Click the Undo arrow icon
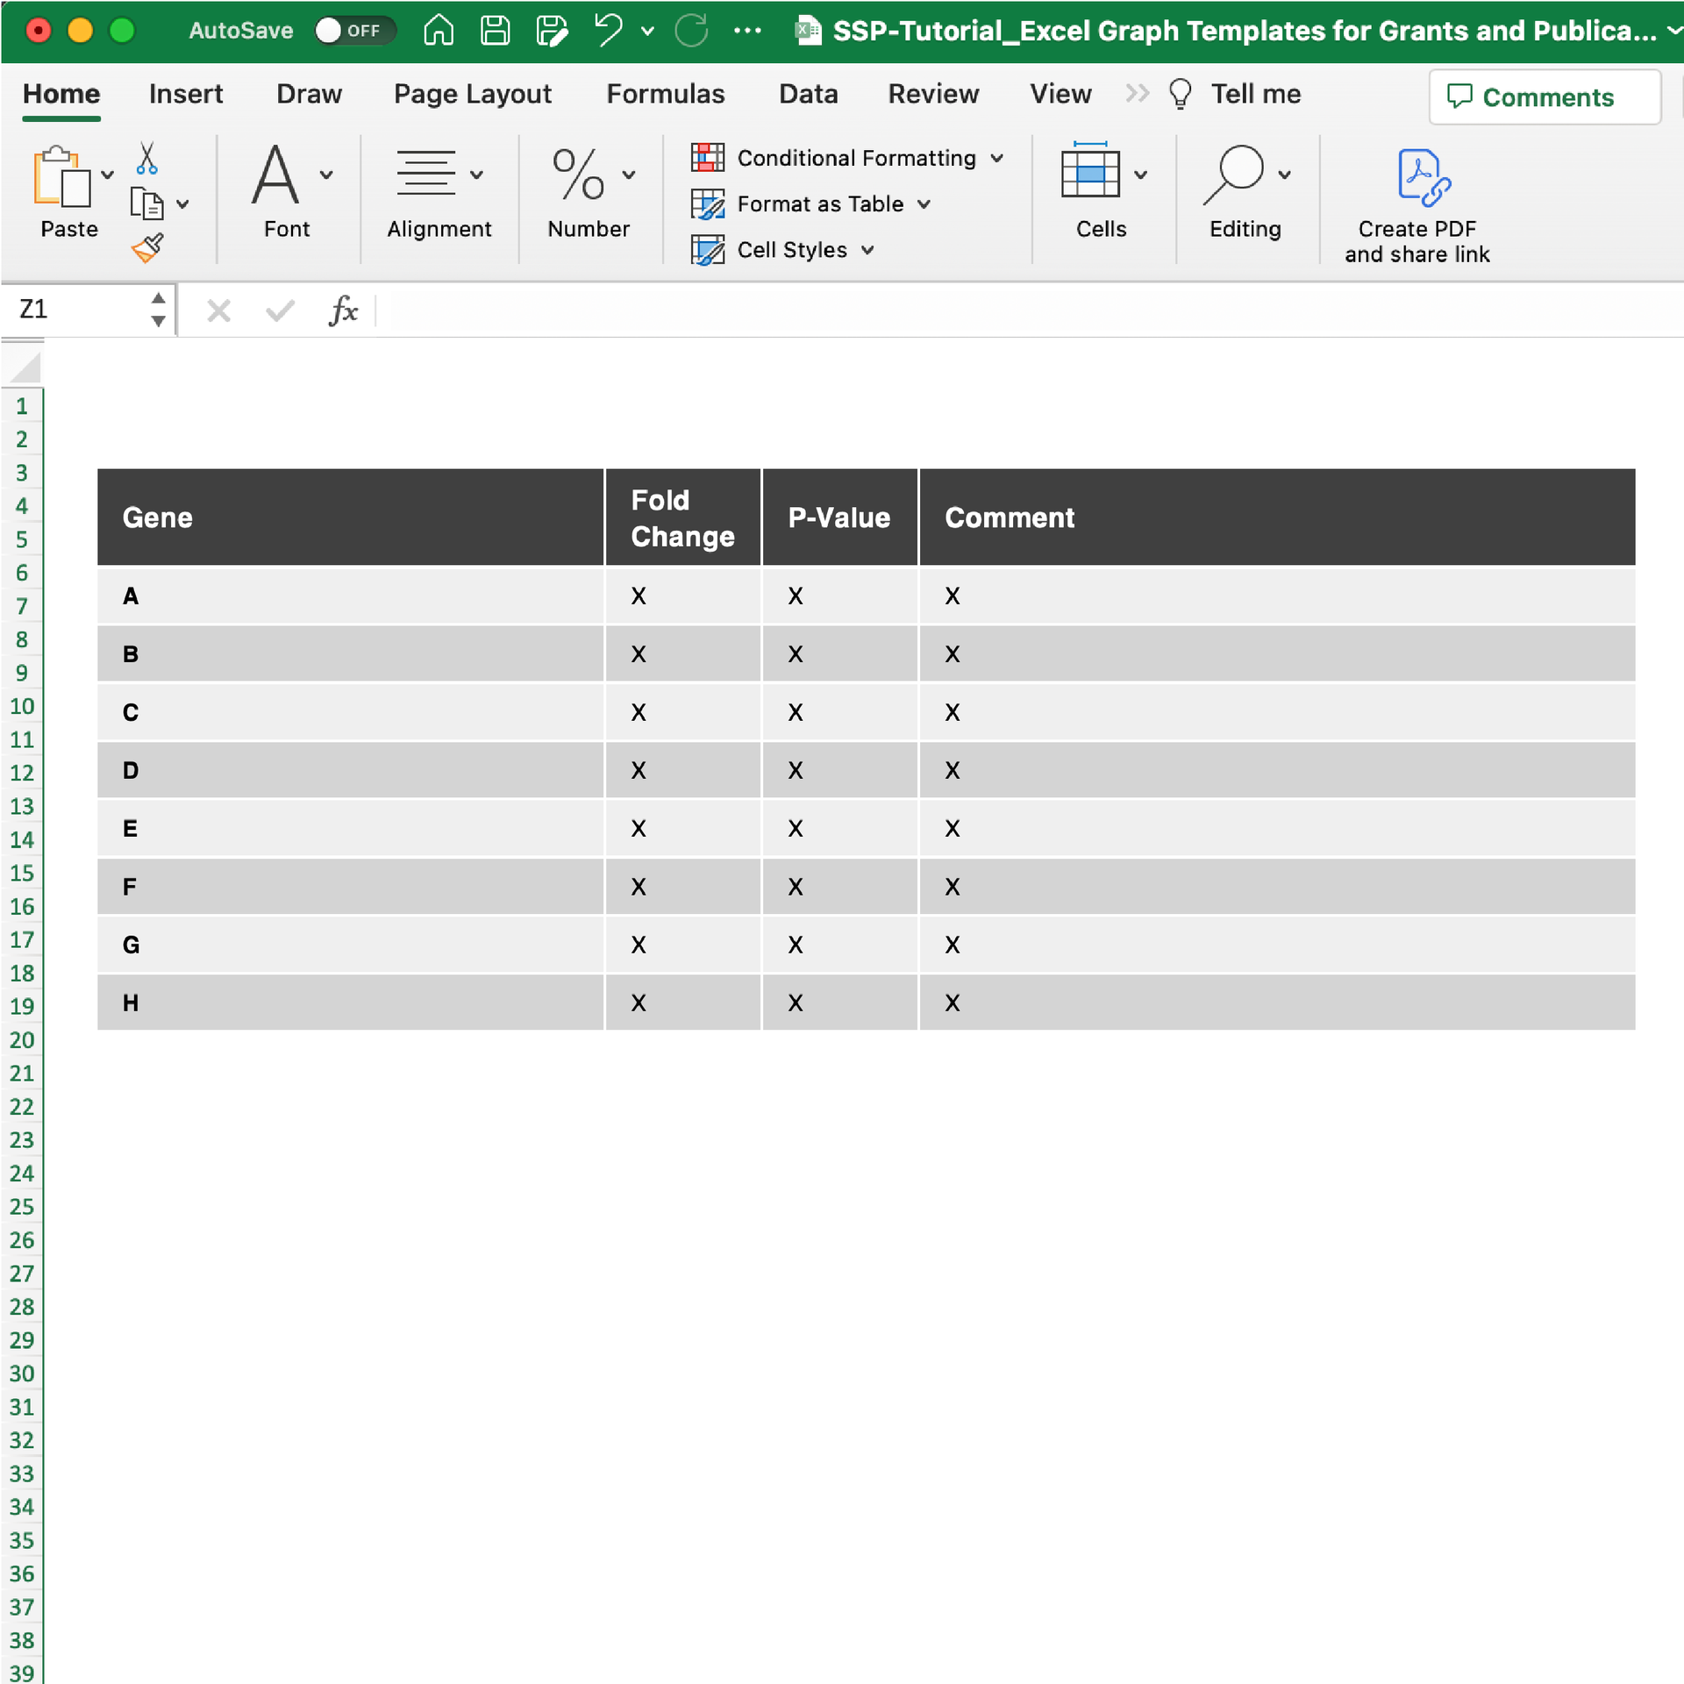 [x=608, y=31]
